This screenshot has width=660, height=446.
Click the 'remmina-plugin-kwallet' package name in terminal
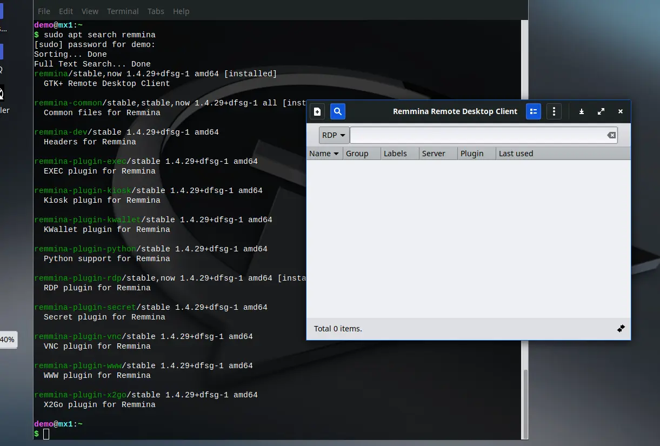pyautogui.click(x=88, y=219)
